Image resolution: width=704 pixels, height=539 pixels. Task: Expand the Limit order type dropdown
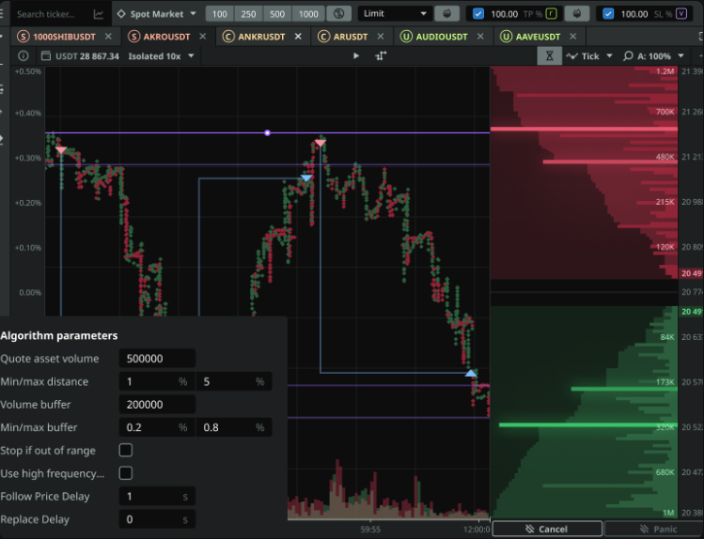pos(396,14)
